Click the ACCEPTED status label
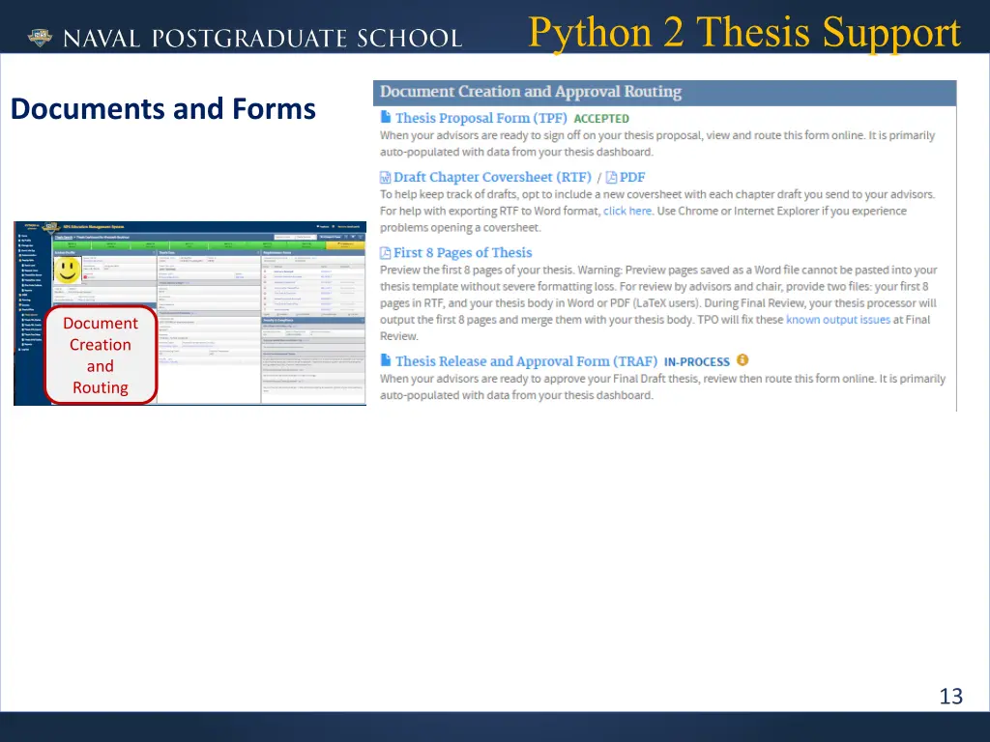Image resolution: width=990 pixels, height=742 pixels. 601,119
